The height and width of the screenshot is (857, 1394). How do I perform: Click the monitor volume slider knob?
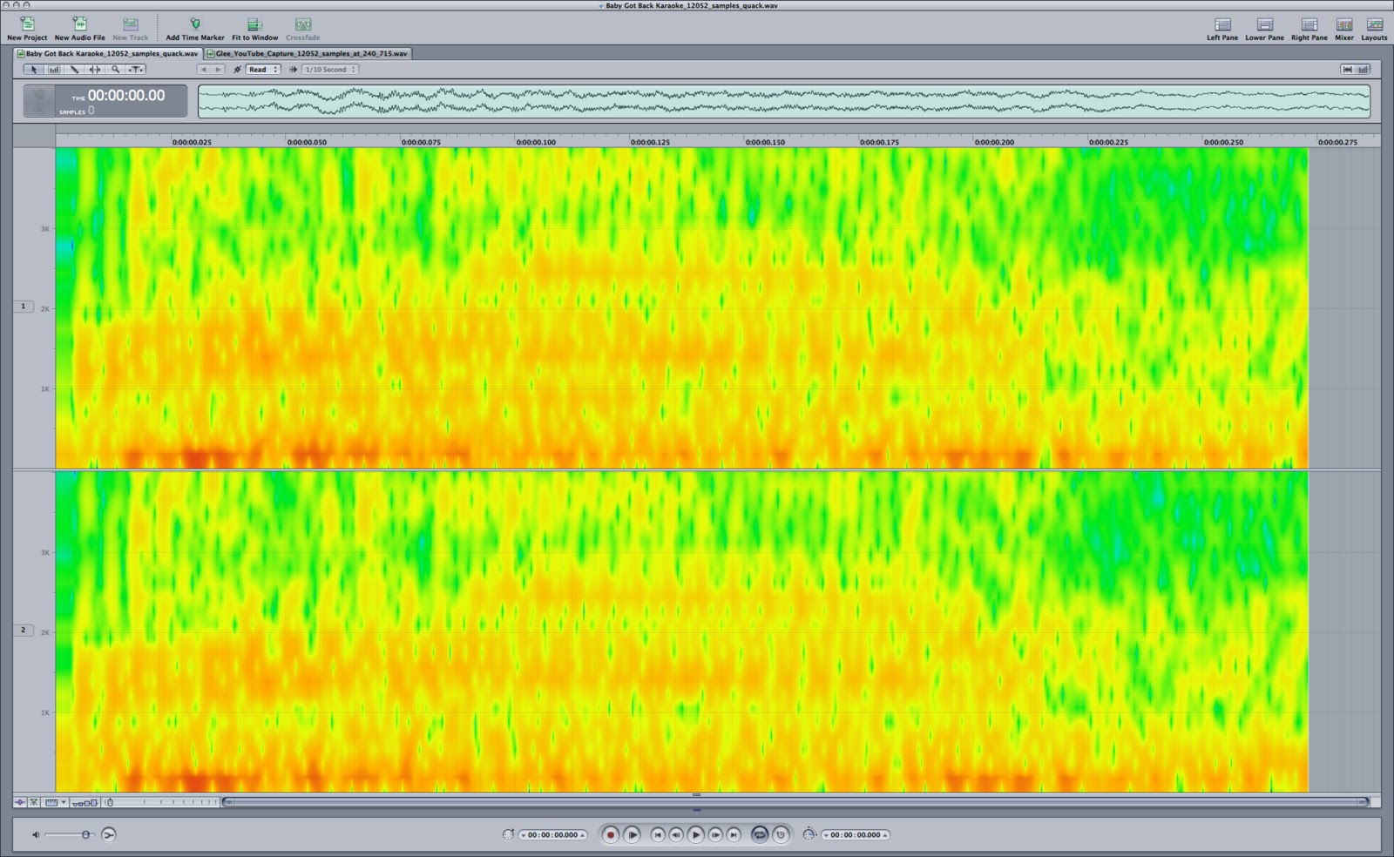click(86, 834)
